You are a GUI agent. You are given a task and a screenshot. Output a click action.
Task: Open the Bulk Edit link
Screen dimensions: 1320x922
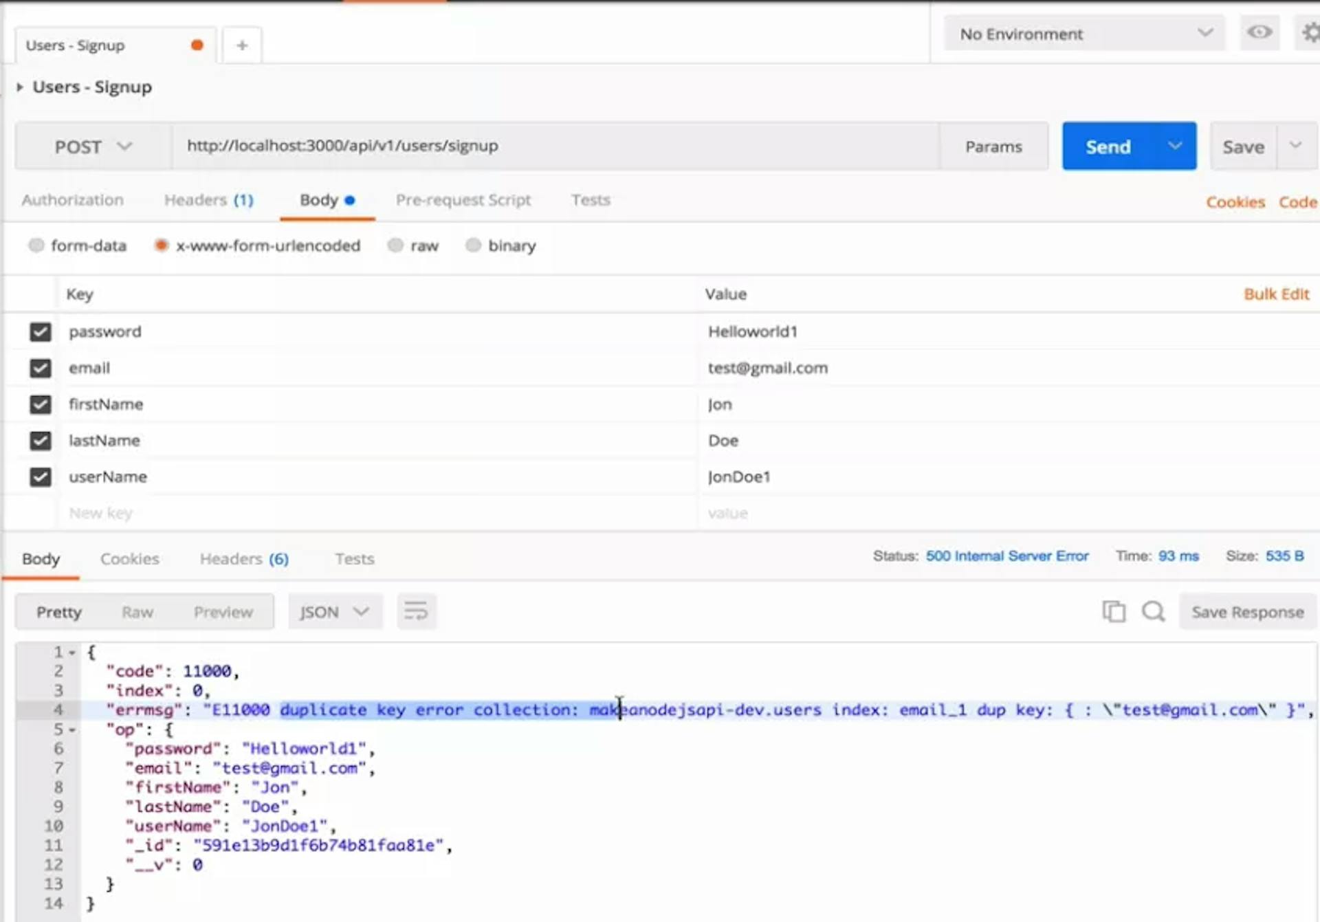(x=1276, y=294)
